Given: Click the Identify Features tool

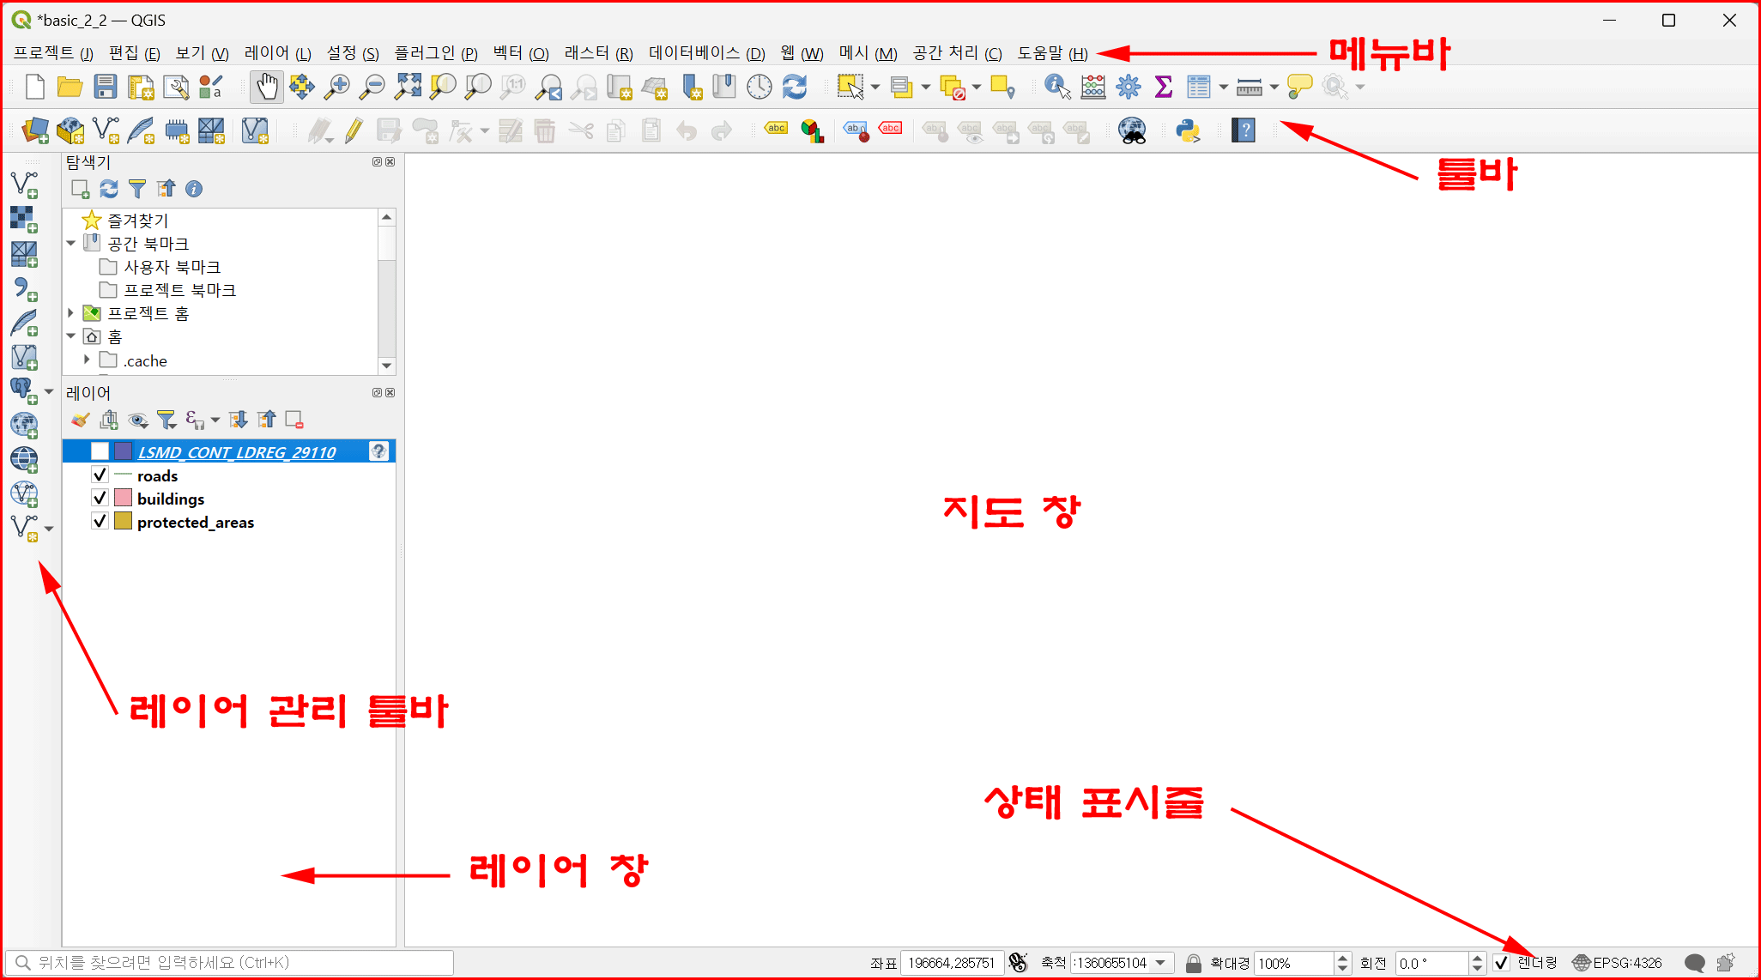Looking at the screenshot, I should point(1056,87).
